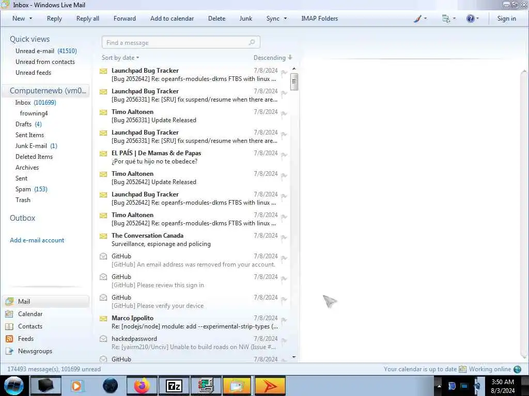Screen dimensions: 529x396
Task: Toggle Descending sort order
Action: [273, 58]
